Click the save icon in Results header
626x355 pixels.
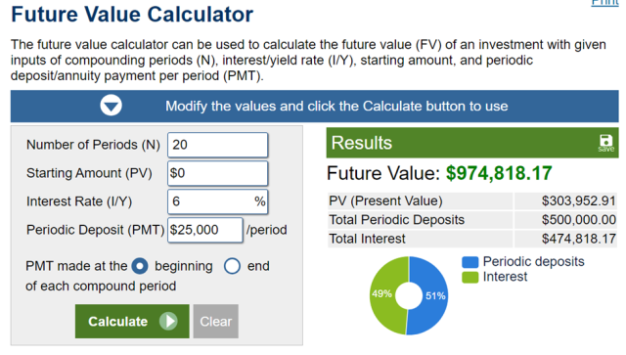(605, 143)
